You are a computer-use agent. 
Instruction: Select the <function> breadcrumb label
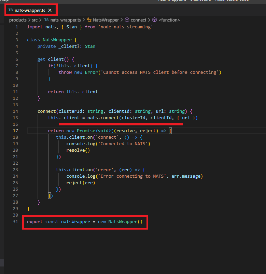[169, 20]
